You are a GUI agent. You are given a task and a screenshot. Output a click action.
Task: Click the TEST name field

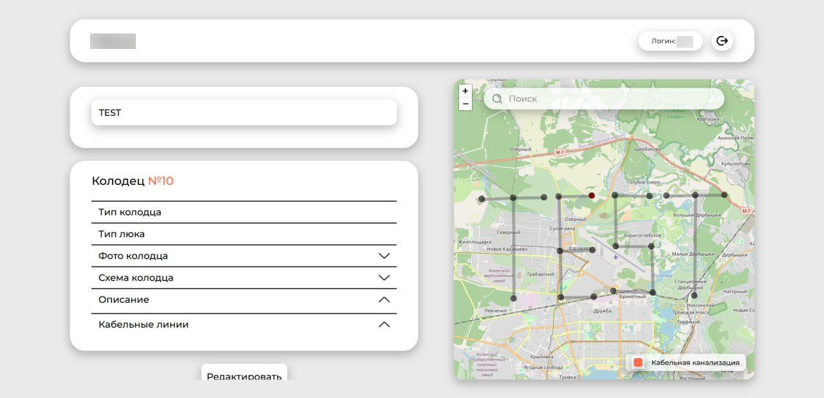[x=244, y=113]
